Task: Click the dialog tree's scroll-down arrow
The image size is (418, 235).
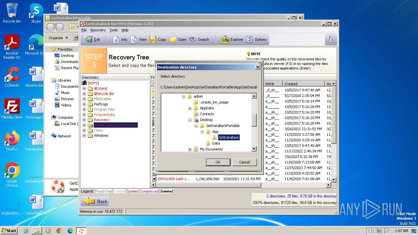Action: click(x=254, y=149)
